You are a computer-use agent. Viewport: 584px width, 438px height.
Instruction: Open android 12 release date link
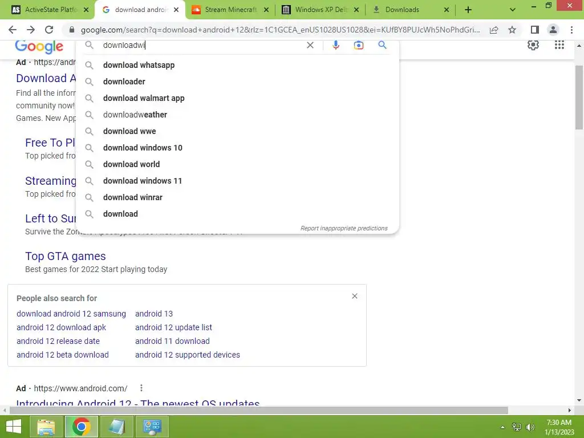tap(58, 341)
